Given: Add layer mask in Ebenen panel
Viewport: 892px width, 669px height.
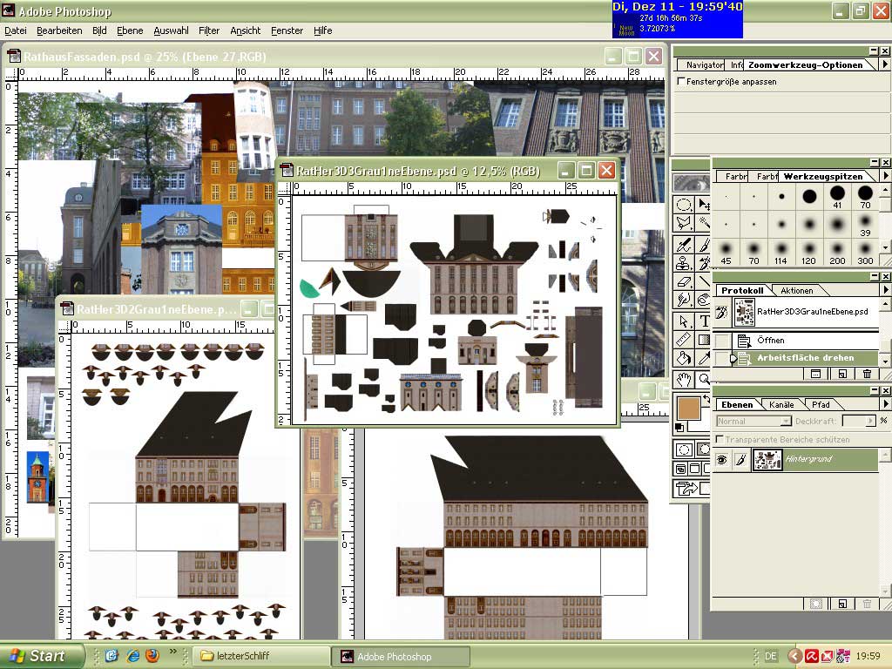Looking at the screenshot, I should (x=815, y=604).
